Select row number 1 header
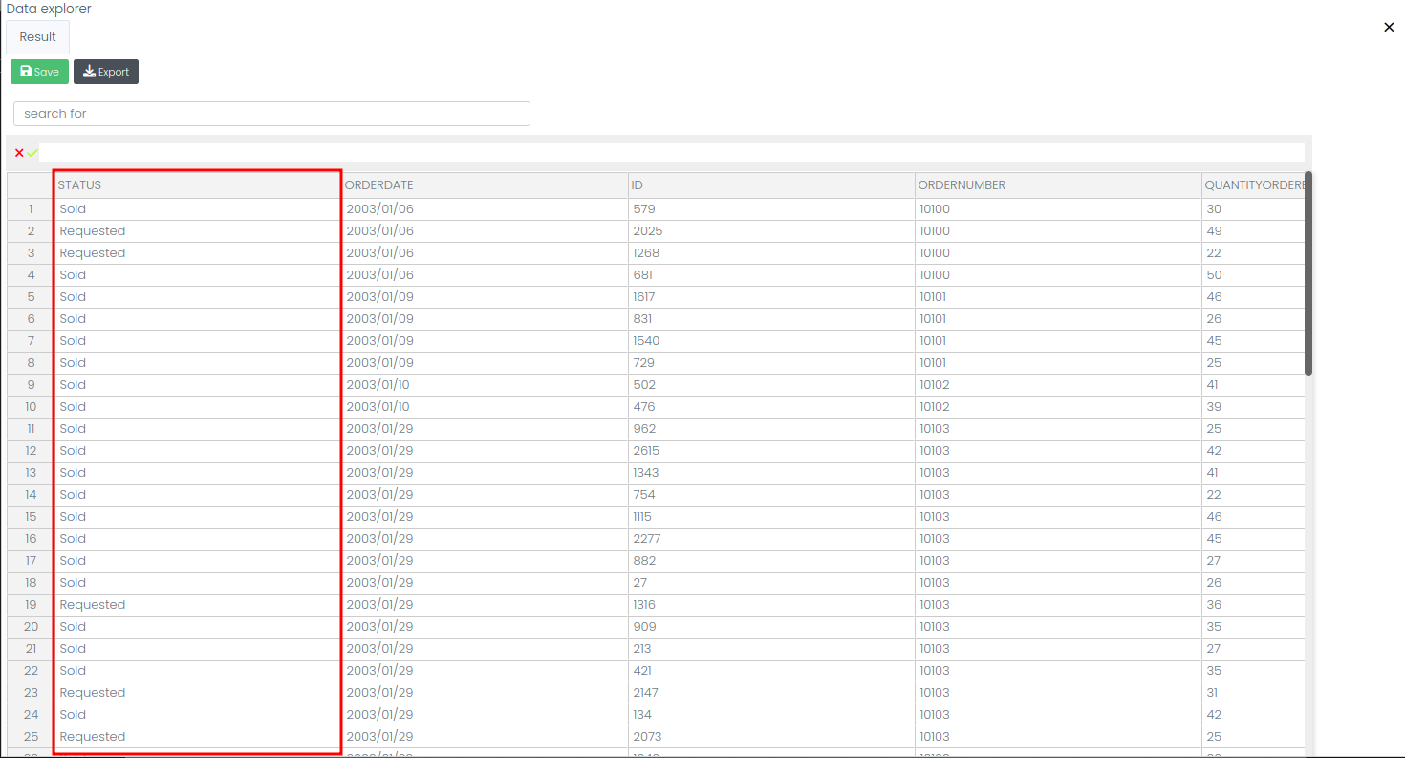Image resolution: width=1405 pixels, height=758 pixels. [31, 209]
